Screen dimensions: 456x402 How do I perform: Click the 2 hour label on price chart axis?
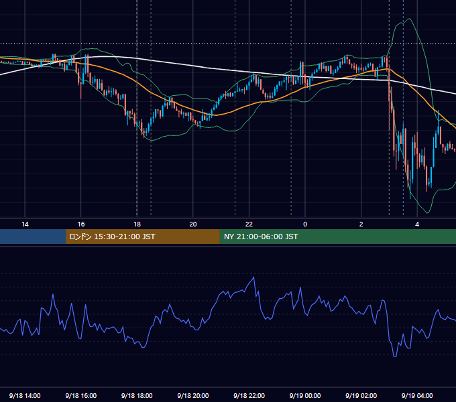pos(361,224)
